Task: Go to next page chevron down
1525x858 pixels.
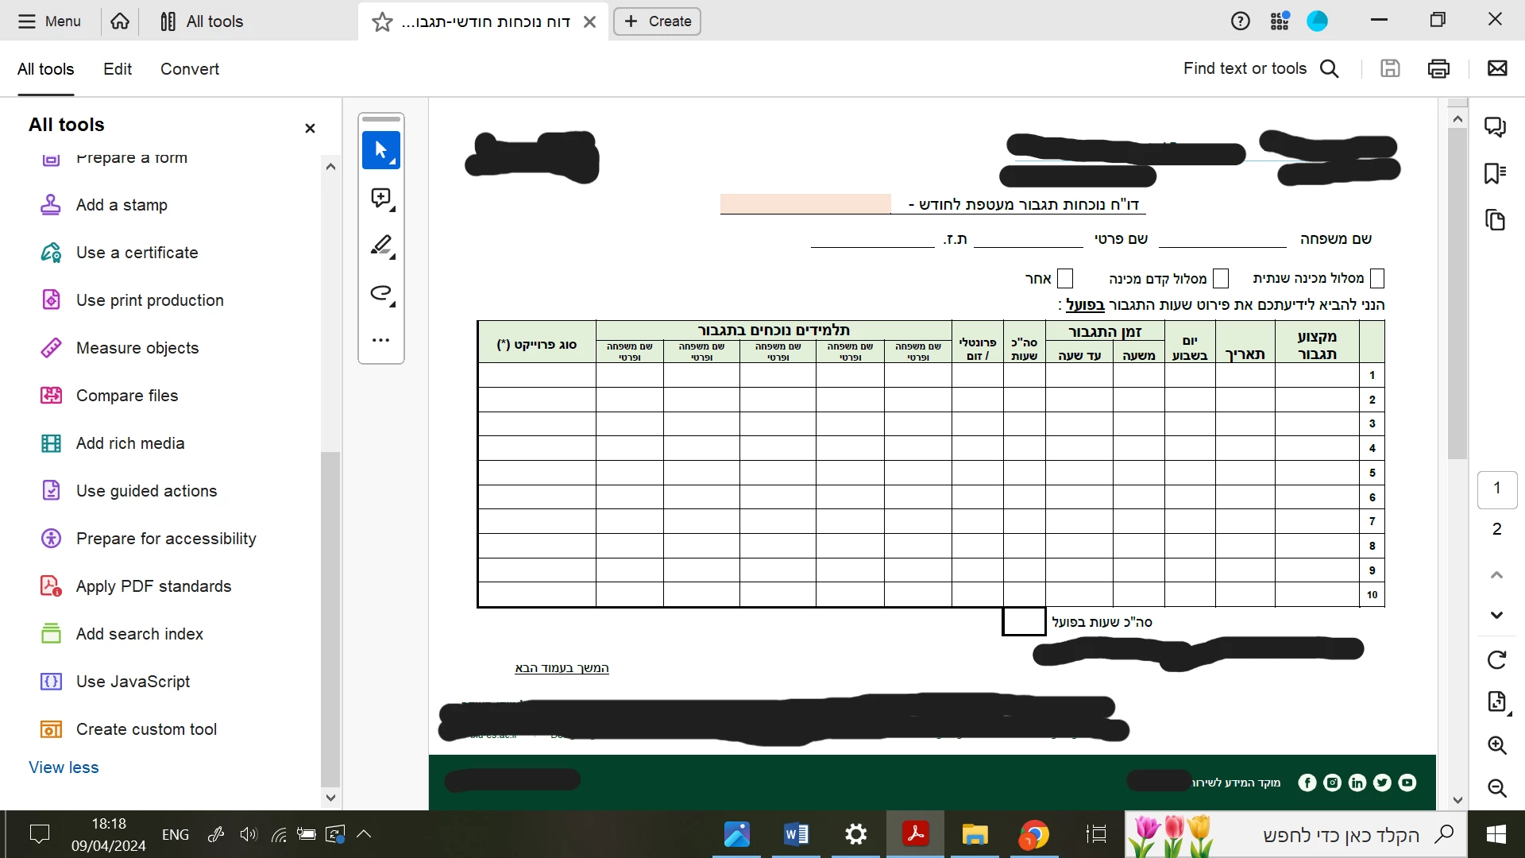Action: click(1496, 615)
